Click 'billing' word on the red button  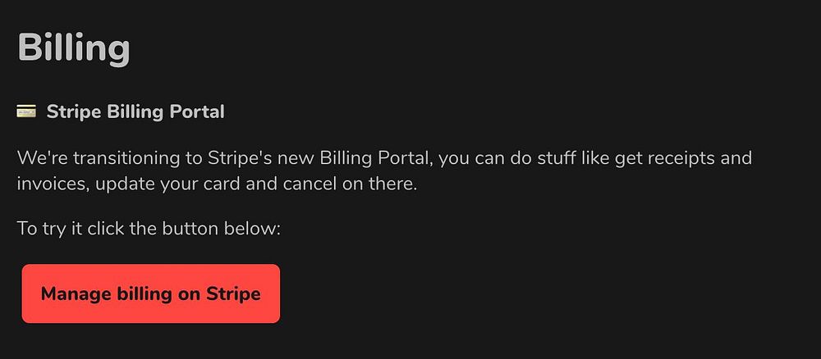coord(144,293)
